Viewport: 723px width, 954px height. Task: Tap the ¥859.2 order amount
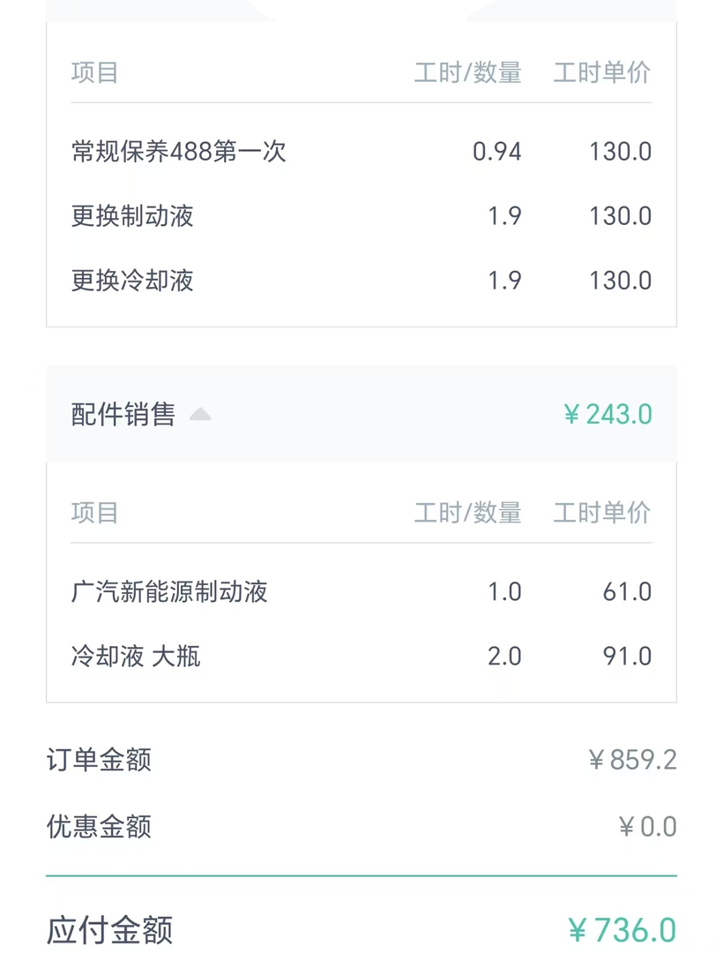[x=632, y=760]
